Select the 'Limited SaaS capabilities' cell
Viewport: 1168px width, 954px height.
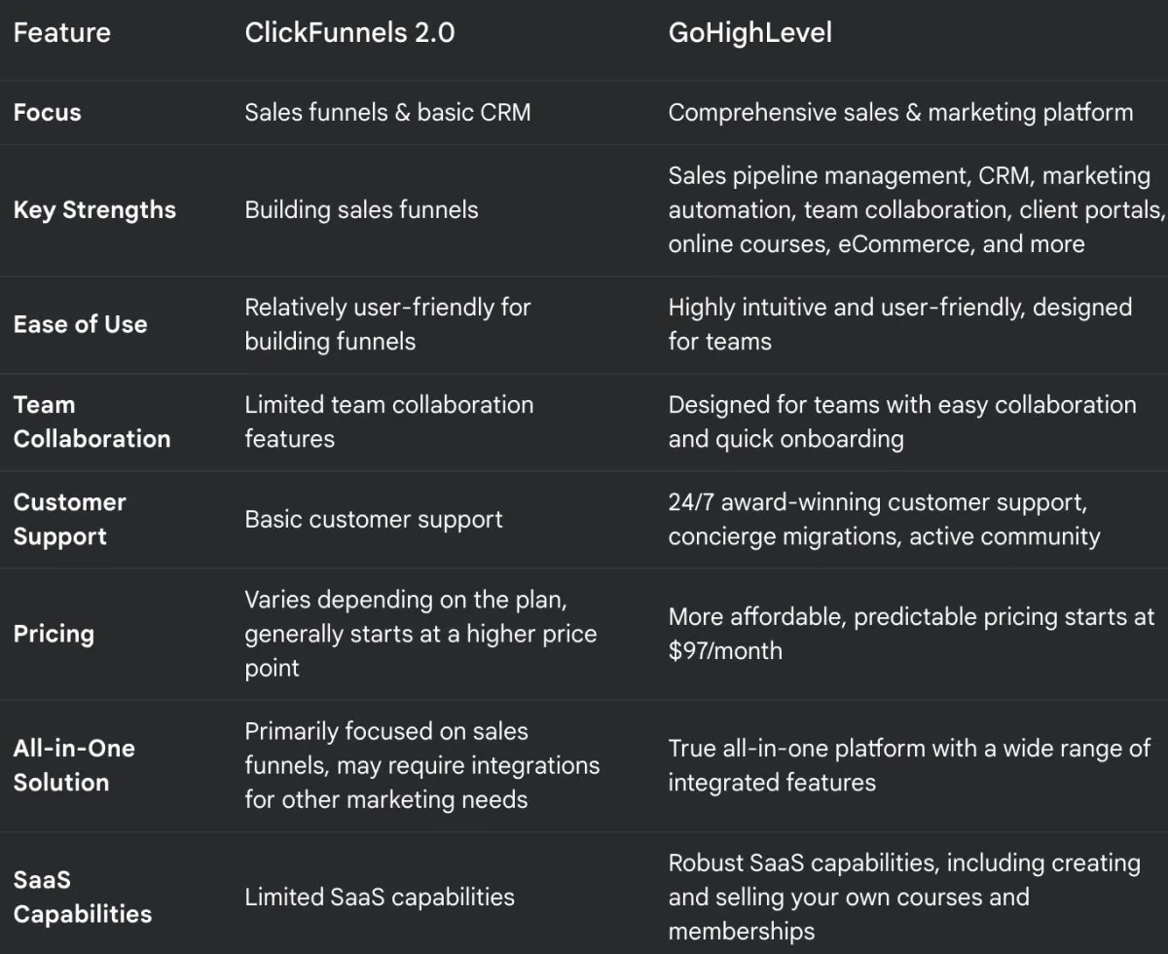pos(380,897)
